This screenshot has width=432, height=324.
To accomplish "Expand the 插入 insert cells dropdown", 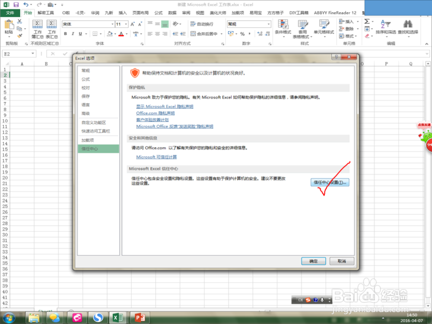I will 358,22.
